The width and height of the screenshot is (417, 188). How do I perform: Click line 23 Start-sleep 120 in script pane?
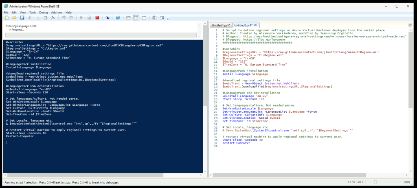(244, 99)
